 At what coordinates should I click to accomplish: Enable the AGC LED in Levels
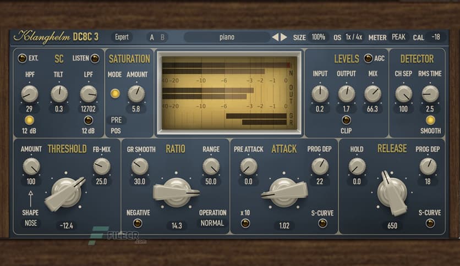click(368, 58)
